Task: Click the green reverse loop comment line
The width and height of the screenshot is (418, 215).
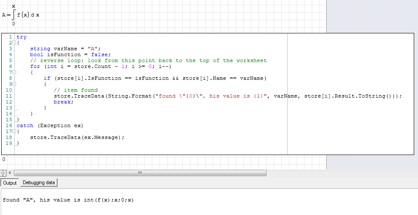Action: (x=148, y=61)
